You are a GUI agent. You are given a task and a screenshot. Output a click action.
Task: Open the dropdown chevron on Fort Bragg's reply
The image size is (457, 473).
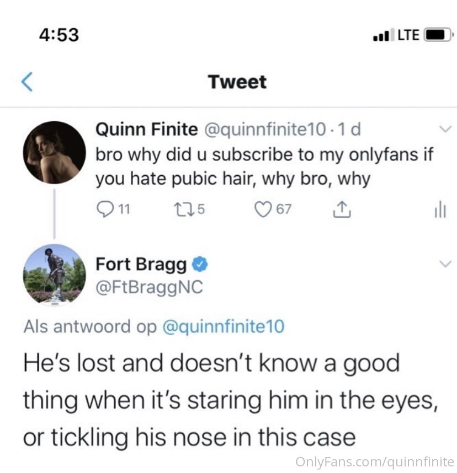click(x=443, y=265)
